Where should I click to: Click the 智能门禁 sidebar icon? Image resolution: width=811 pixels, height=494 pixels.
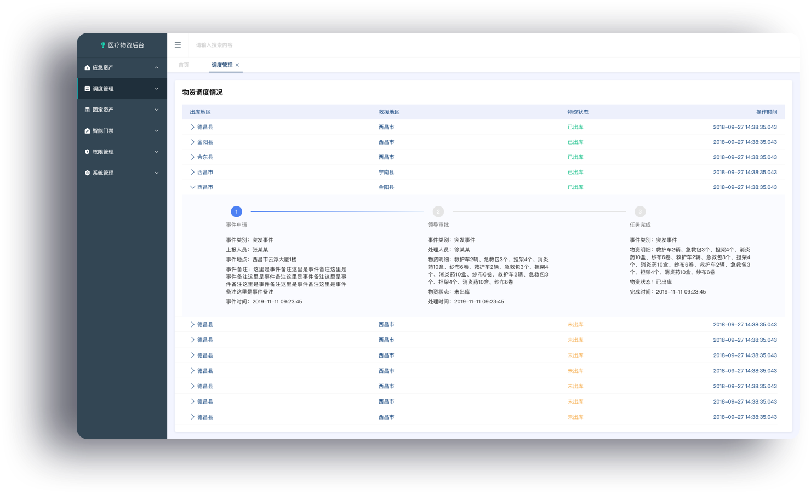(87, 131)
